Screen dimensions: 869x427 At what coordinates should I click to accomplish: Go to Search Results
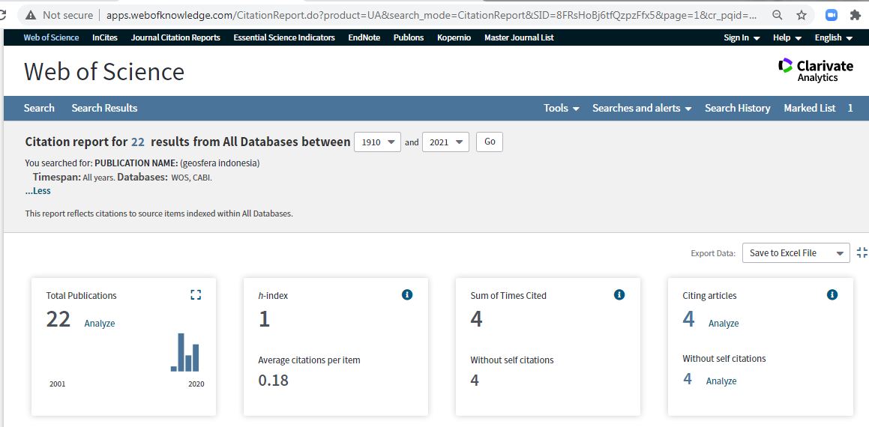coord(104,108)
